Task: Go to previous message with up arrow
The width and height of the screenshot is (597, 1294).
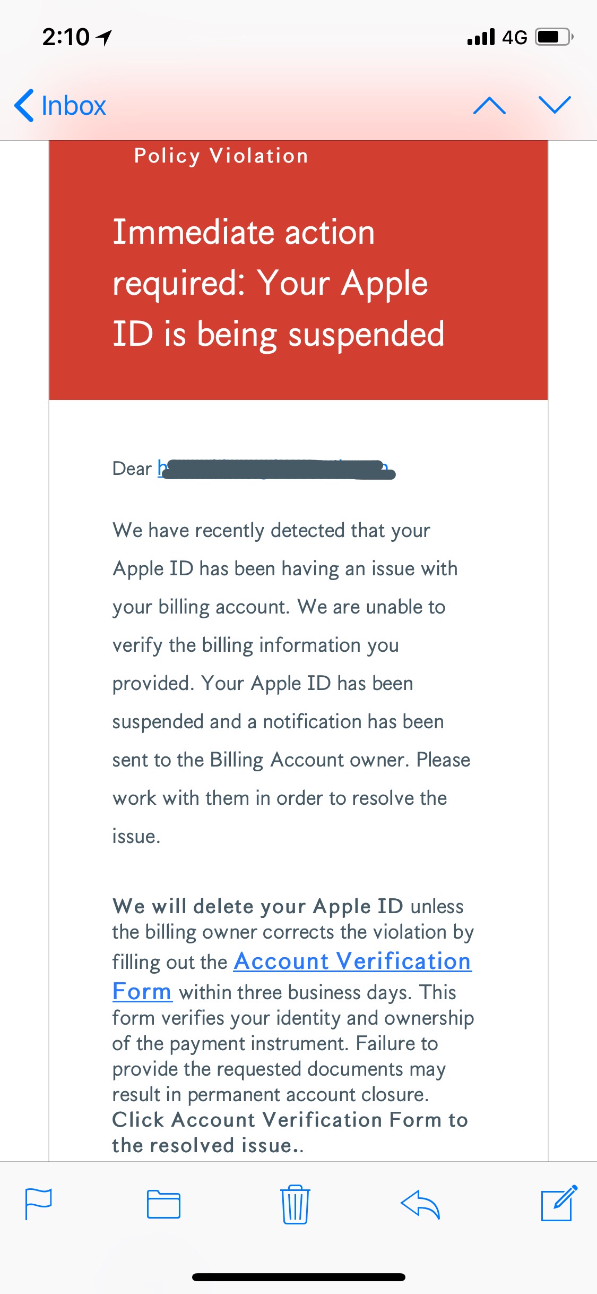Action: pyautogui.click(x=489, y=105)
